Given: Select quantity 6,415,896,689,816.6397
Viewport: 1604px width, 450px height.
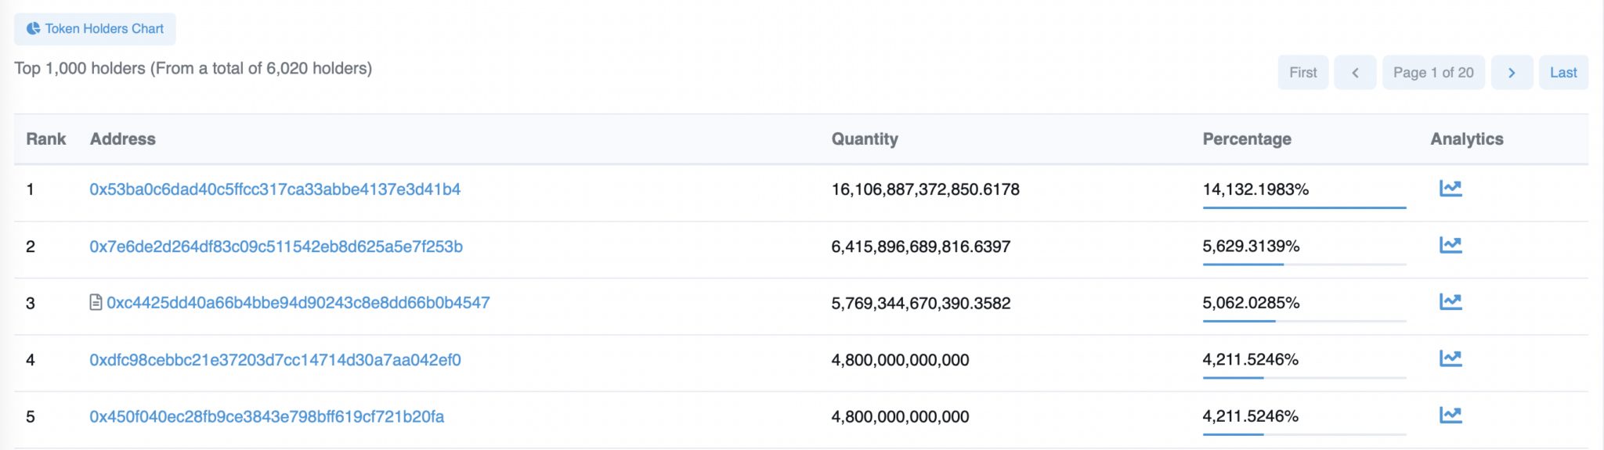Looking at the screenshot, I should click(x=921, y=247).
